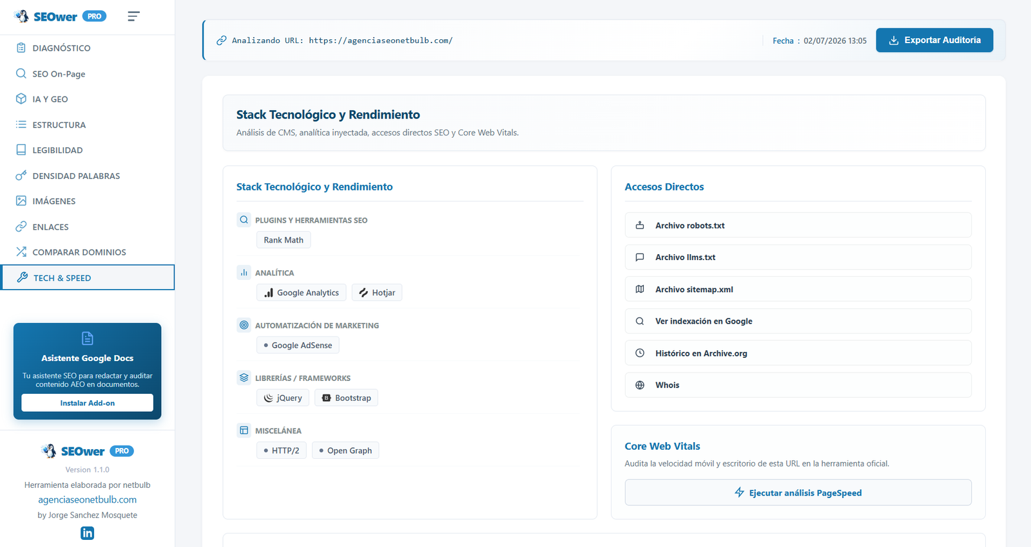Click the SEO On-Page magnifier icon
The image size is (1031, 547).
point(21,73)
